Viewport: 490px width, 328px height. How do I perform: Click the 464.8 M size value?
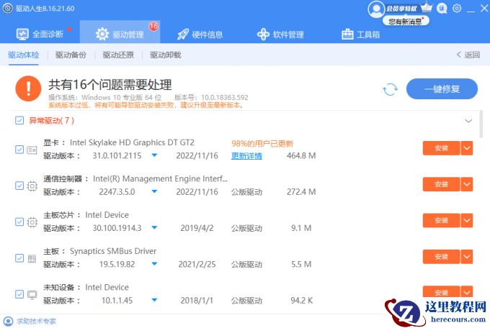pyautogui.click(x=301, y=155)
